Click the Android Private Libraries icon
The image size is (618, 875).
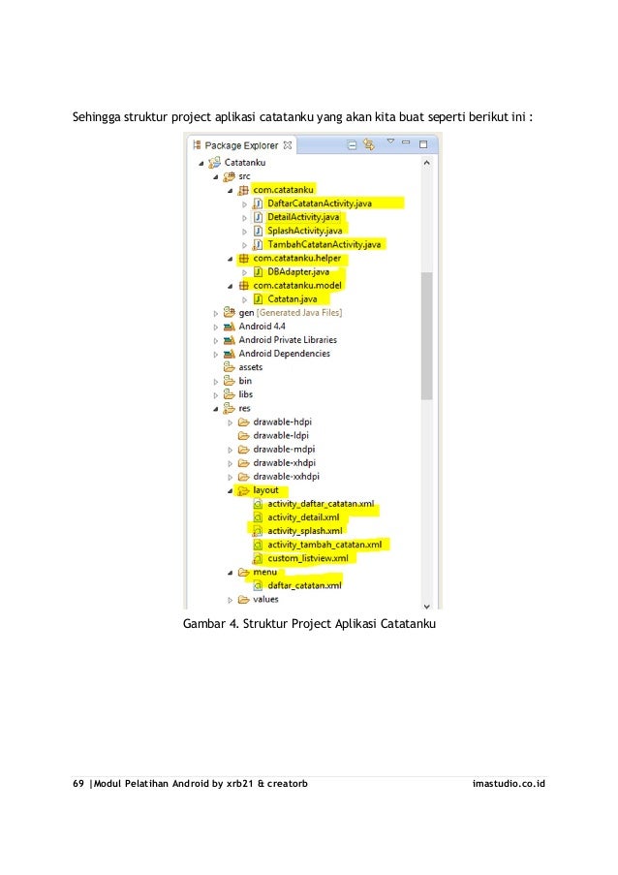229,340
